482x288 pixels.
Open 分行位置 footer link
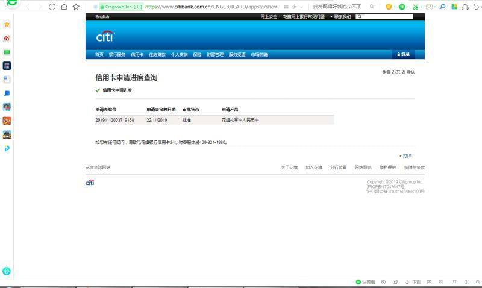click(339, 167)
